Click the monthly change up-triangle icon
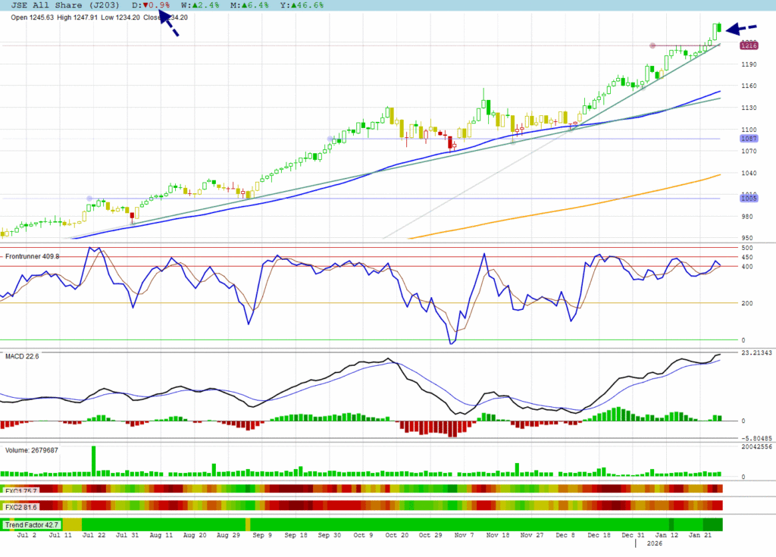The width and height of the screenshot is (776, 557). 242,5
